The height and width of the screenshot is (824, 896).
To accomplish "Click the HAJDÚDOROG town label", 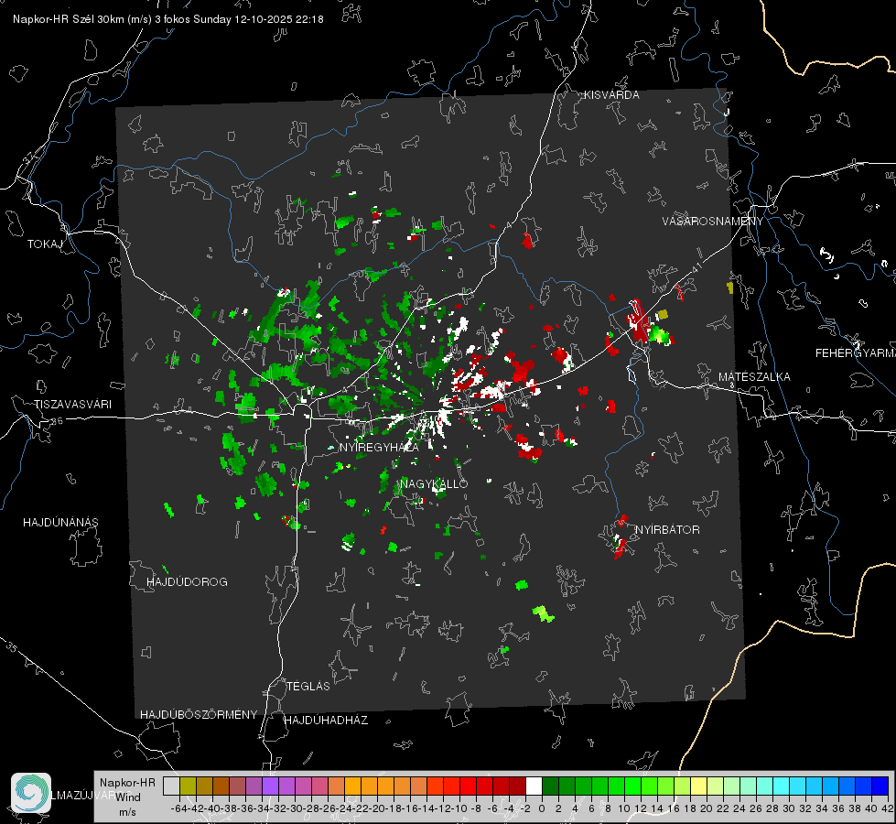I will pyautogui.click(x=187, y=582).
